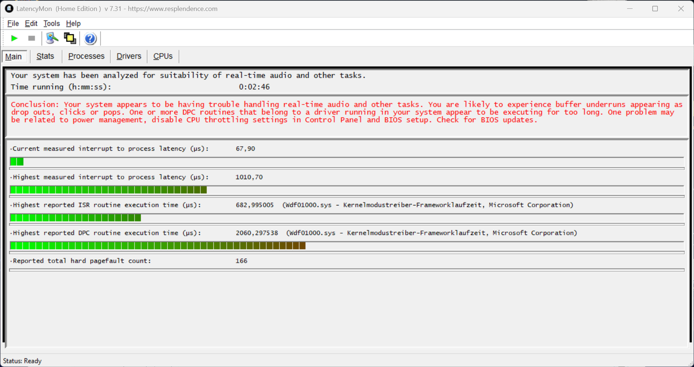Click the yellow overlapping windows toolbar icon
Image resolution: width=694 pixels, height=367 pixels.
(x=70, y=38)
